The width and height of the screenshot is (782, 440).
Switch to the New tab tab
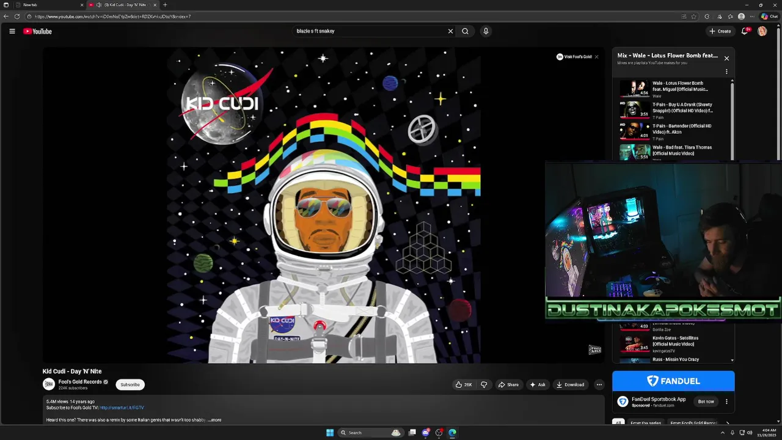pyautogui.click(x=50, y=5)
